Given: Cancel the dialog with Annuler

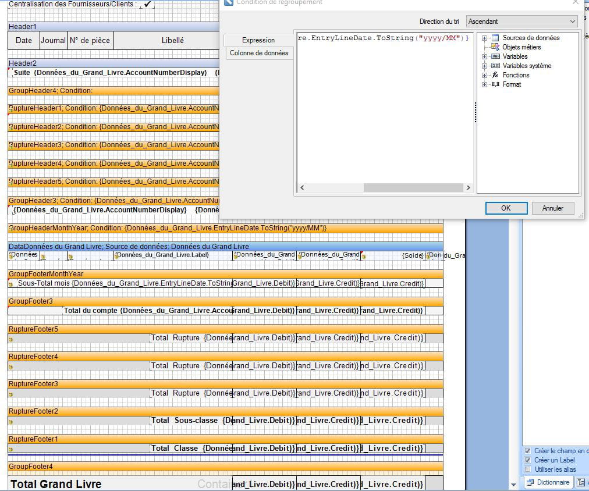Looking at the screenshot, I should click(552, 208).
